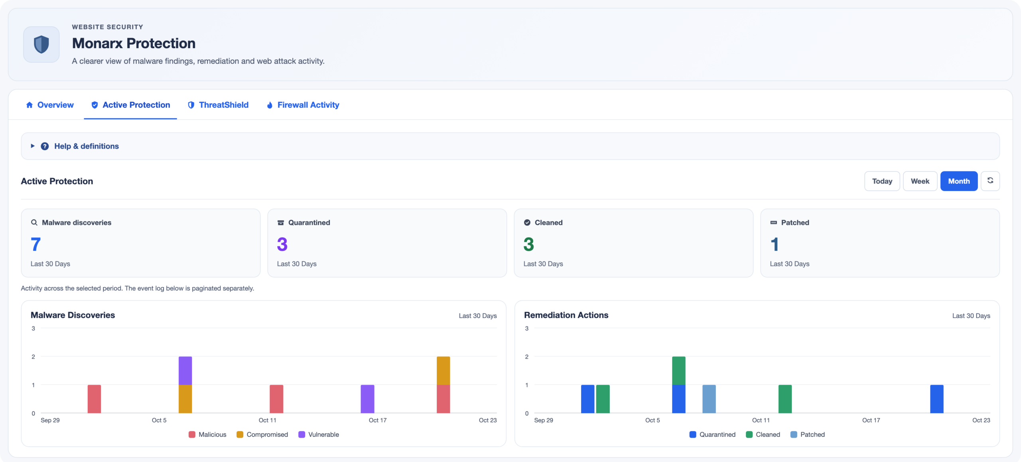The image size is (1021, 462).
Task: Click the magnifier icon on Malware discoveries
Action: [34, 222]
